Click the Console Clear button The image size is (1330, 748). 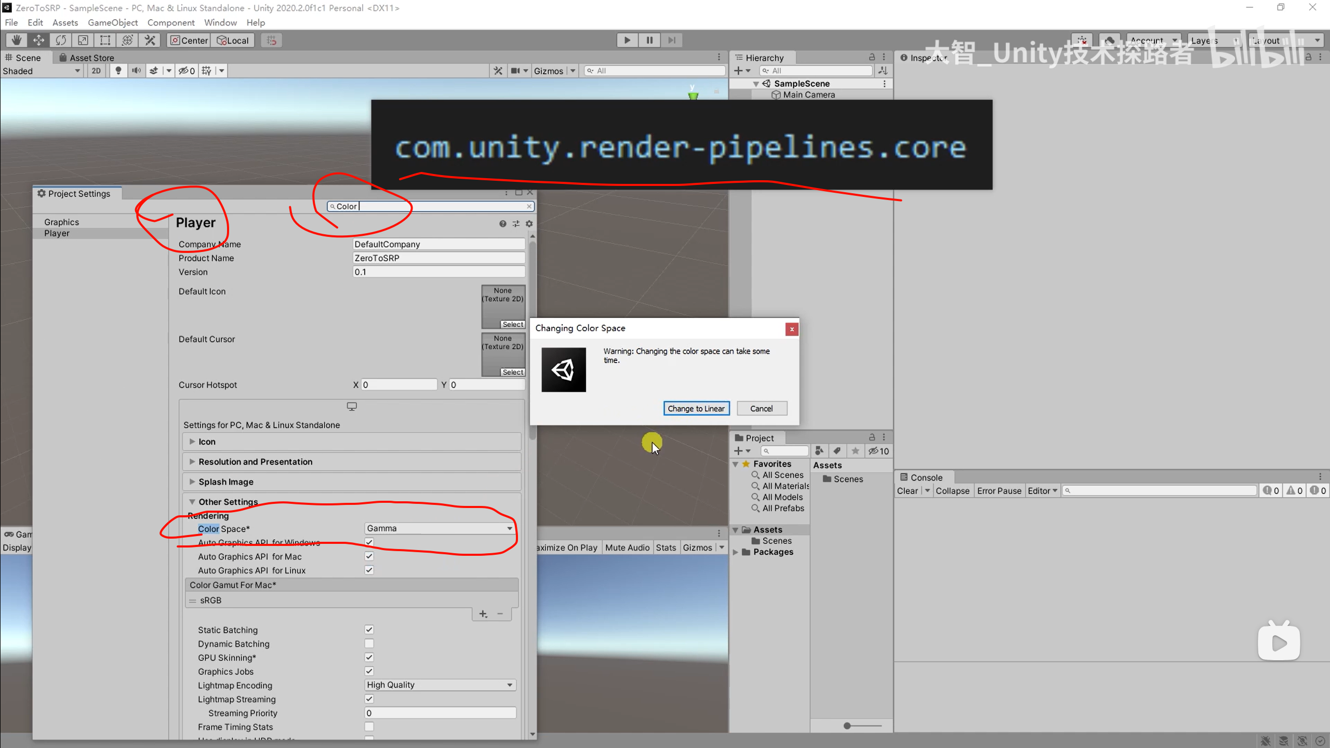click(907, 491)
